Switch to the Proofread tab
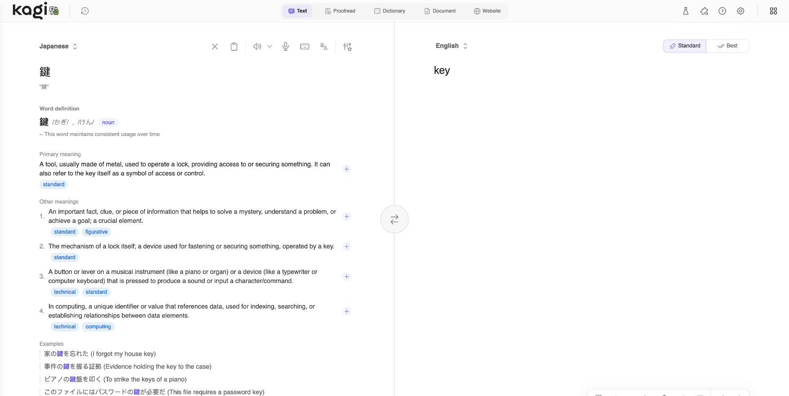 (340, 11)
